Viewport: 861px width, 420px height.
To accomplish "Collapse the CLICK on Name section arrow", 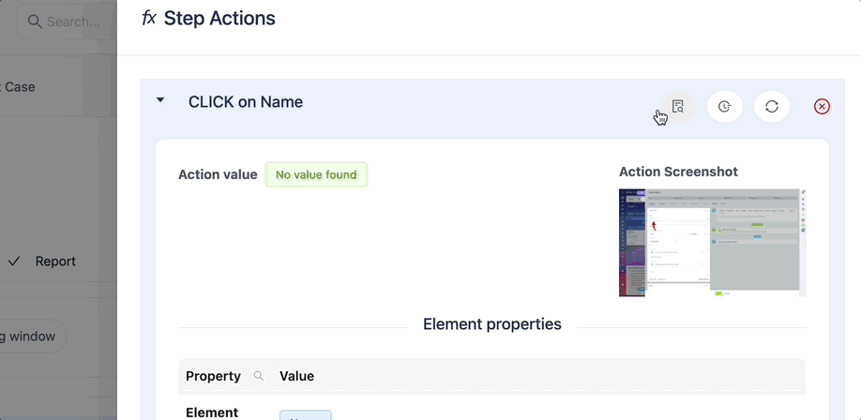I will pos(159,100).
